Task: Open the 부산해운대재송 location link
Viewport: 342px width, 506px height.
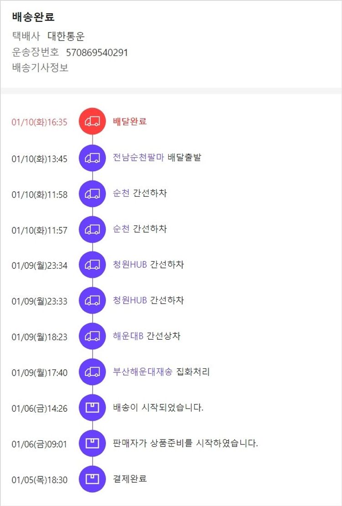Action: 142,372
